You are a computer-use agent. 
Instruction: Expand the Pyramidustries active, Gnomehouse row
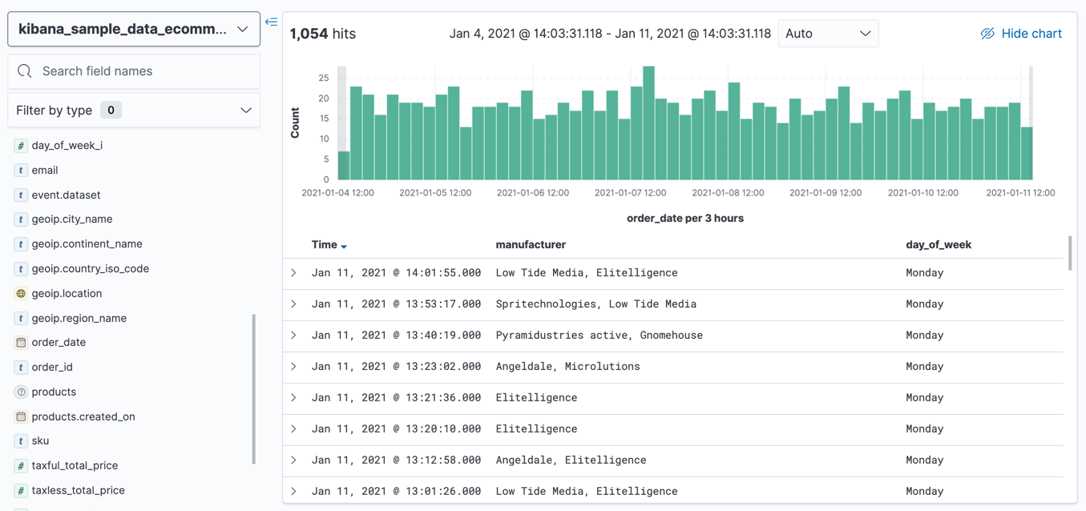point(294,336)
